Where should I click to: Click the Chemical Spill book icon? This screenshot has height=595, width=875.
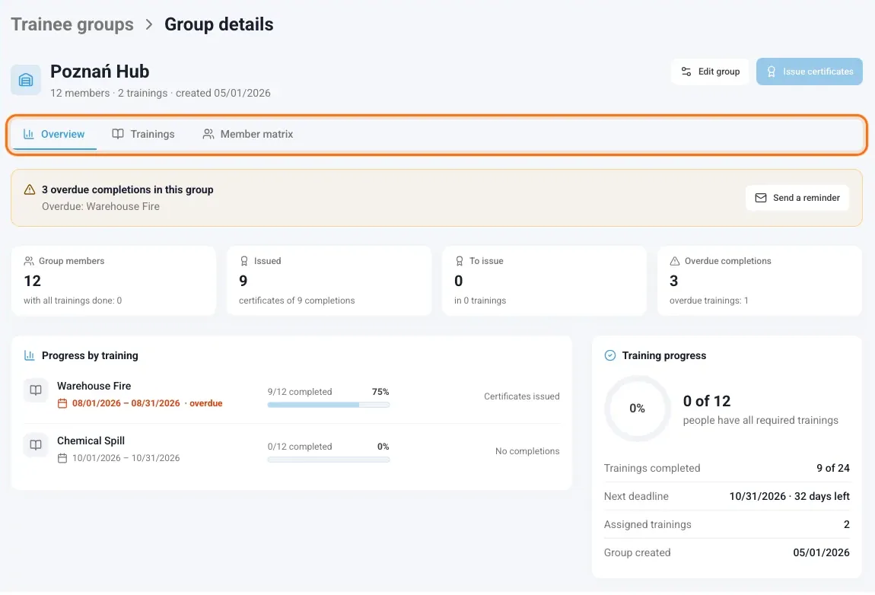coord(36,445)
